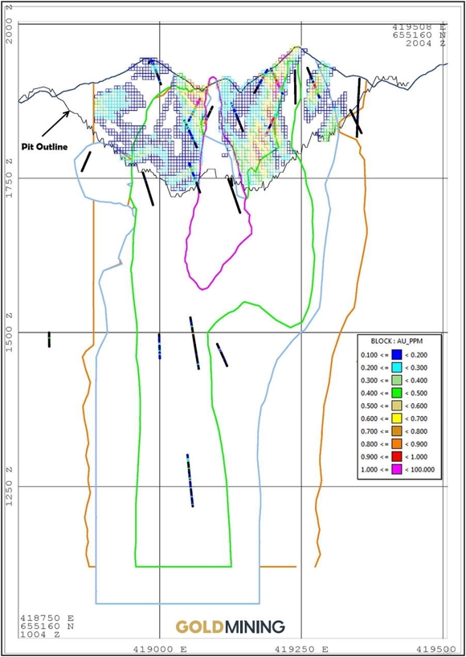This screenshot has width=466, height=657.
Task: Select the tan 0.500–0.600 legend swatch
Action: coord(398,406)
